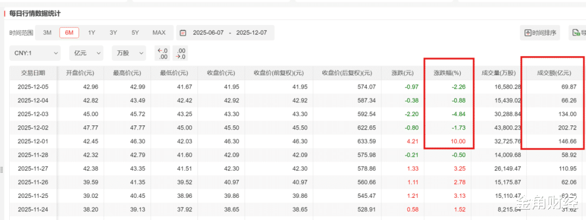
Task: Select the 2025-12-01 date cell
Action: click(x=33, y=142)
